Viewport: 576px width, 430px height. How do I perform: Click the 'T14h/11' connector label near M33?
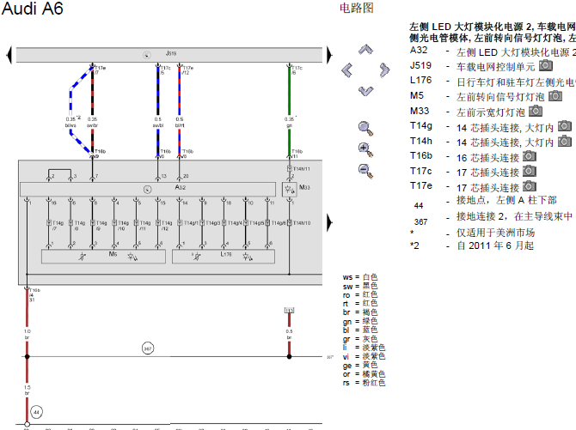301,169
